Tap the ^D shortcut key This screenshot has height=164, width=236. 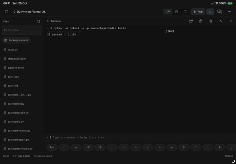pyautogui.click(x=100, y=147)
